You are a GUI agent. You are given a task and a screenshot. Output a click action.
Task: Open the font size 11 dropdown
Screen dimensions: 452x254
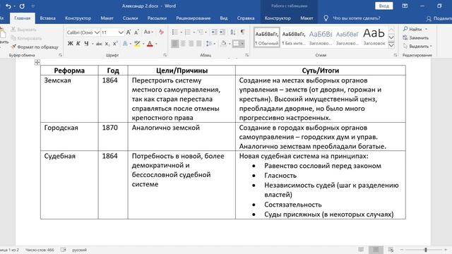[x=121, y=32]
